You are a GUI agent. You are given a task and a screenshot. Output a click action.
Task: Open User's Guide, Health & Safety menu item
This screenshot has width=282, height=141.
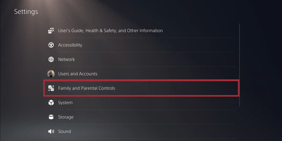pyautogui.click(x=111, y=30)
